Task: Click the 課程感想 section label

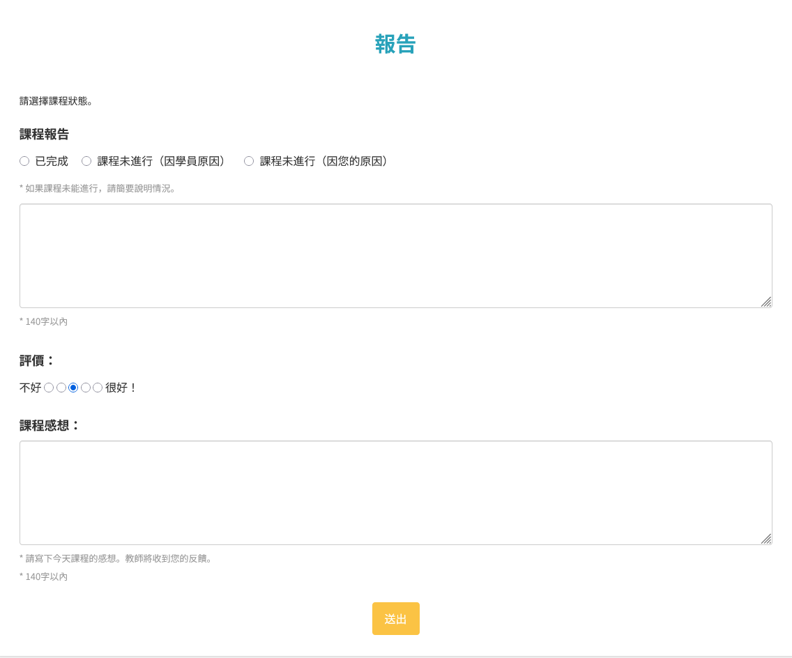Action: tap(49, 425)
